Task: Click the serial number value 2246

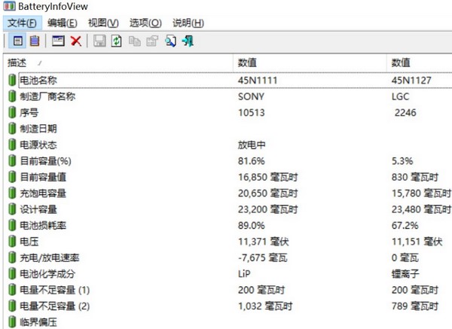Action: [405, 112]
